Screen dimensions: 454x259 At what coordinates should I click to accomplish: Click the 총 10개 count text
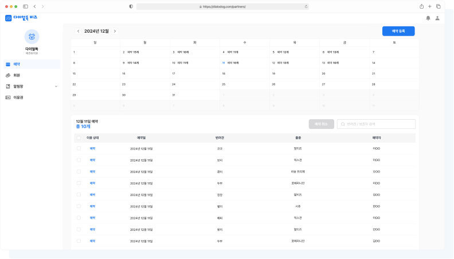click(x=83, y=127)
